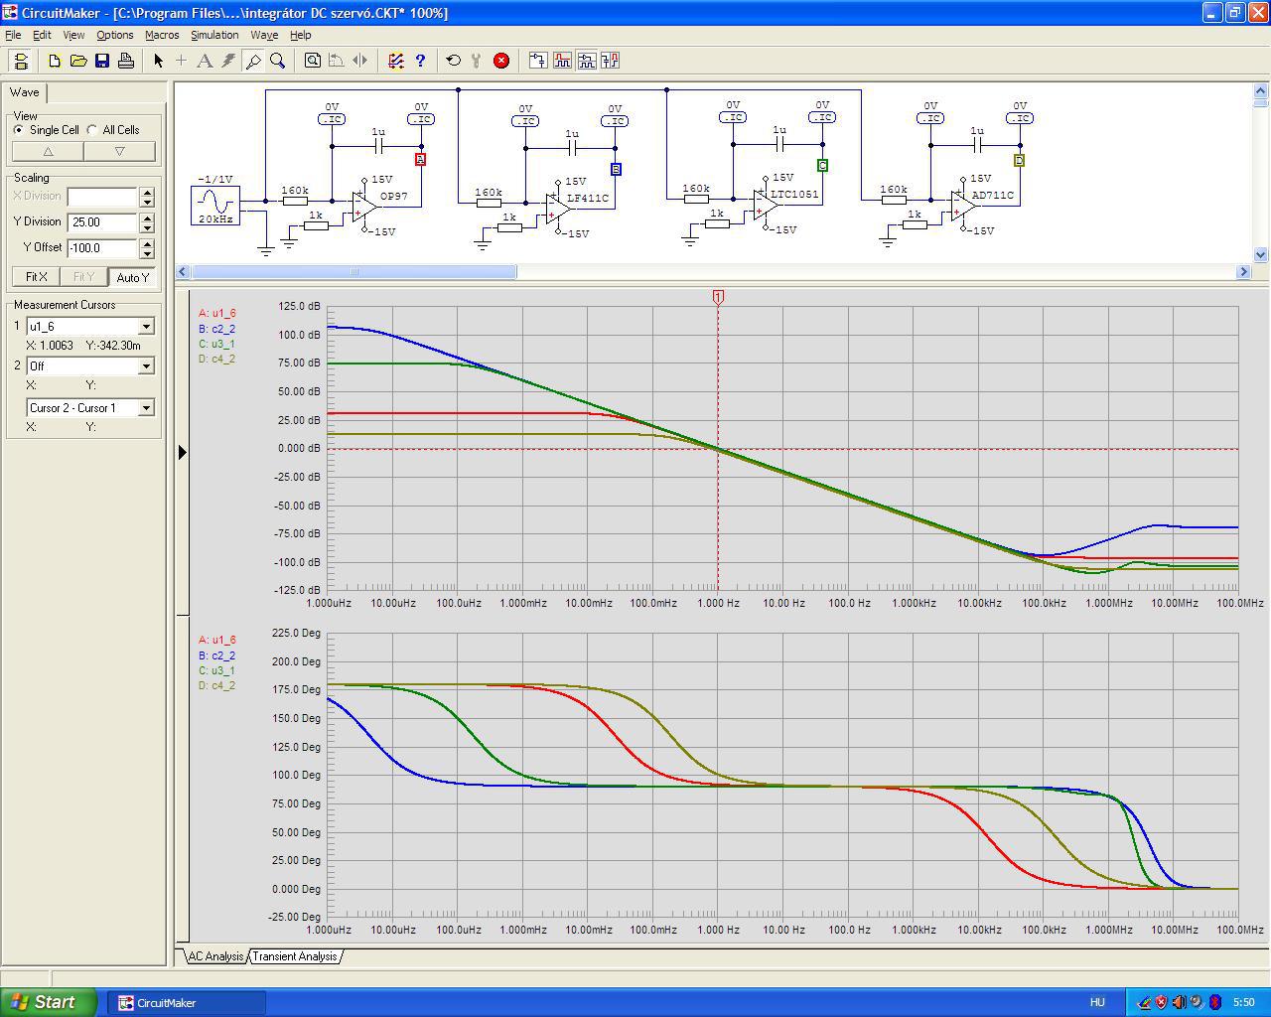Screen dimensions: 1271x1017
Task: Click the up triangle View button
Action: click(x=48, y=152)
